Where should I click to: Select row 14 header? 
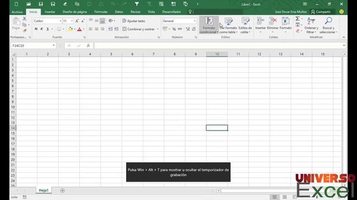pyautogui.click(x=13, y=128)
